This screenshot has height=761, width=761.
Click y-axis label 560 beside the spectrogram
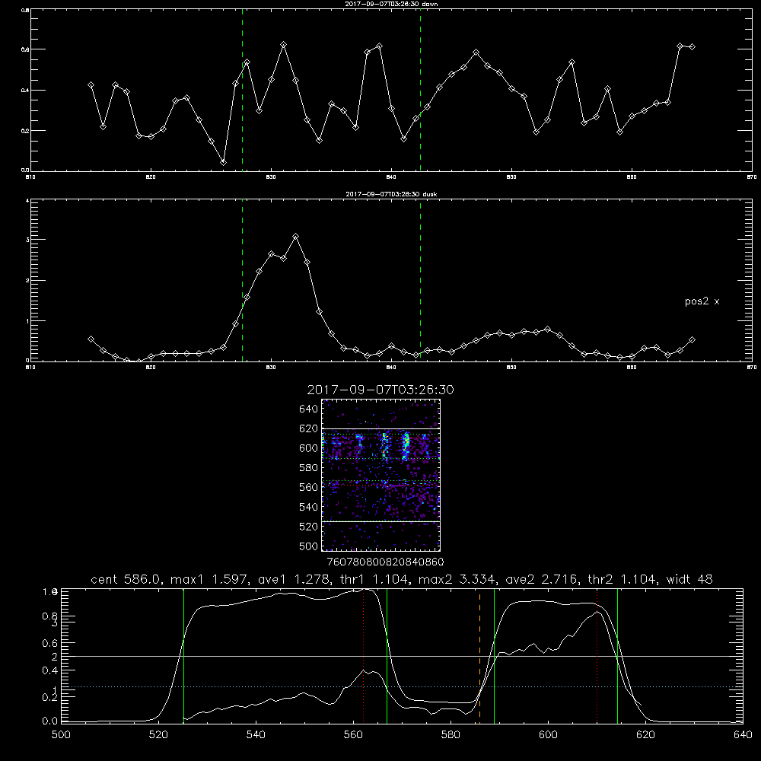(309, 487)
